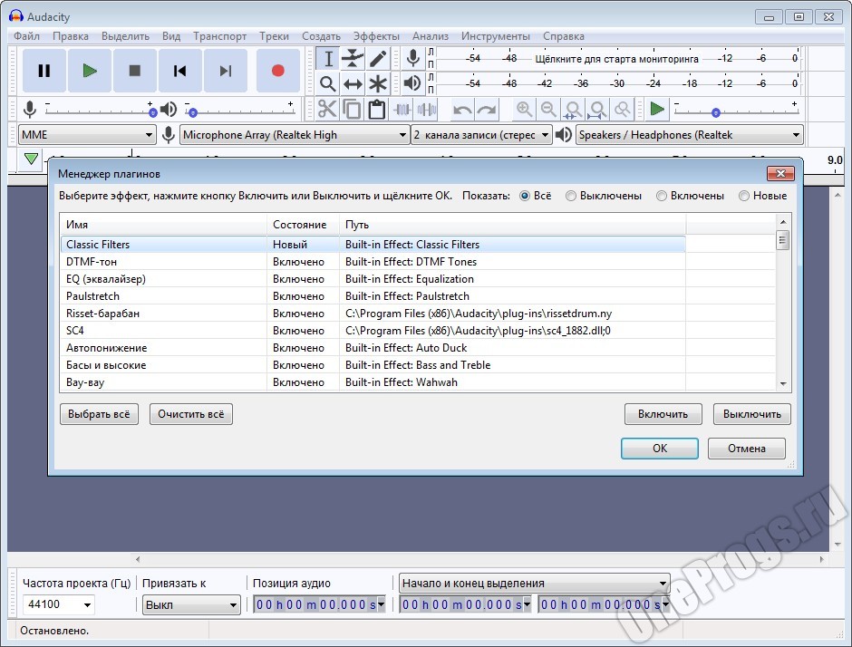This screenshot has width=852, height=647.
Task: Select the Zoom magnifier tool
Action: pyautogui.click(x=328, y=84)
